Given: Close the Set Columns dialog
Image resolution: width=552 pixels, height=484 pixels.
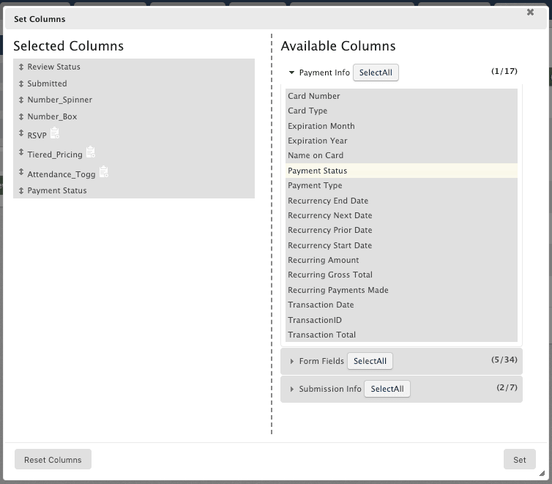Looking at the screenshot, I should coord(530,12).
